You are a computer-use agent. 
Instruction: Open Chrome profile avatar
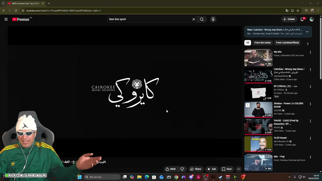point(312,11)
